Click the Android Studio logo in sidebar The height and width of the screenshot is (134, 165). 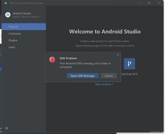pos(8,15)
